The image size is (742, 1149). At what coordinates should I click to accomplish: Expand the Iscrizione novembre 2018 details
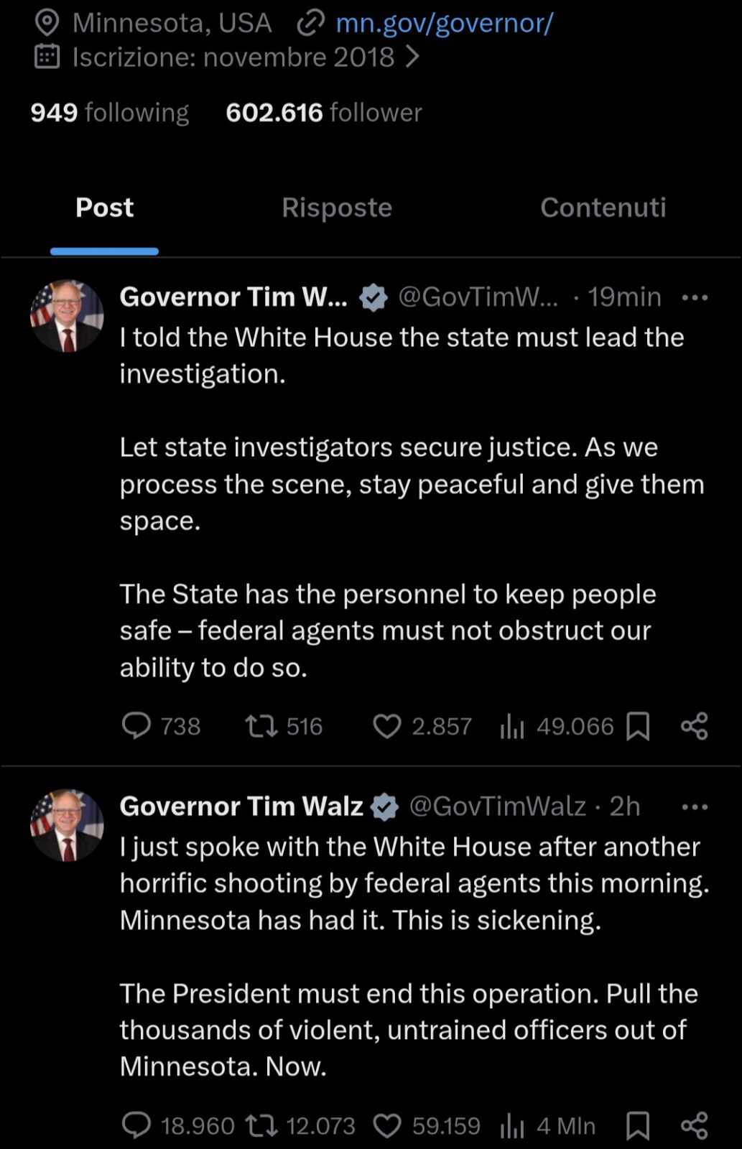pos(412,57)
